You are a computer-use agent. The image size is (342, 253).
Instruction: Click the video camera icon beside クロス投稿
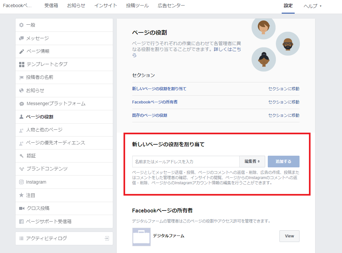coord(22,208)
